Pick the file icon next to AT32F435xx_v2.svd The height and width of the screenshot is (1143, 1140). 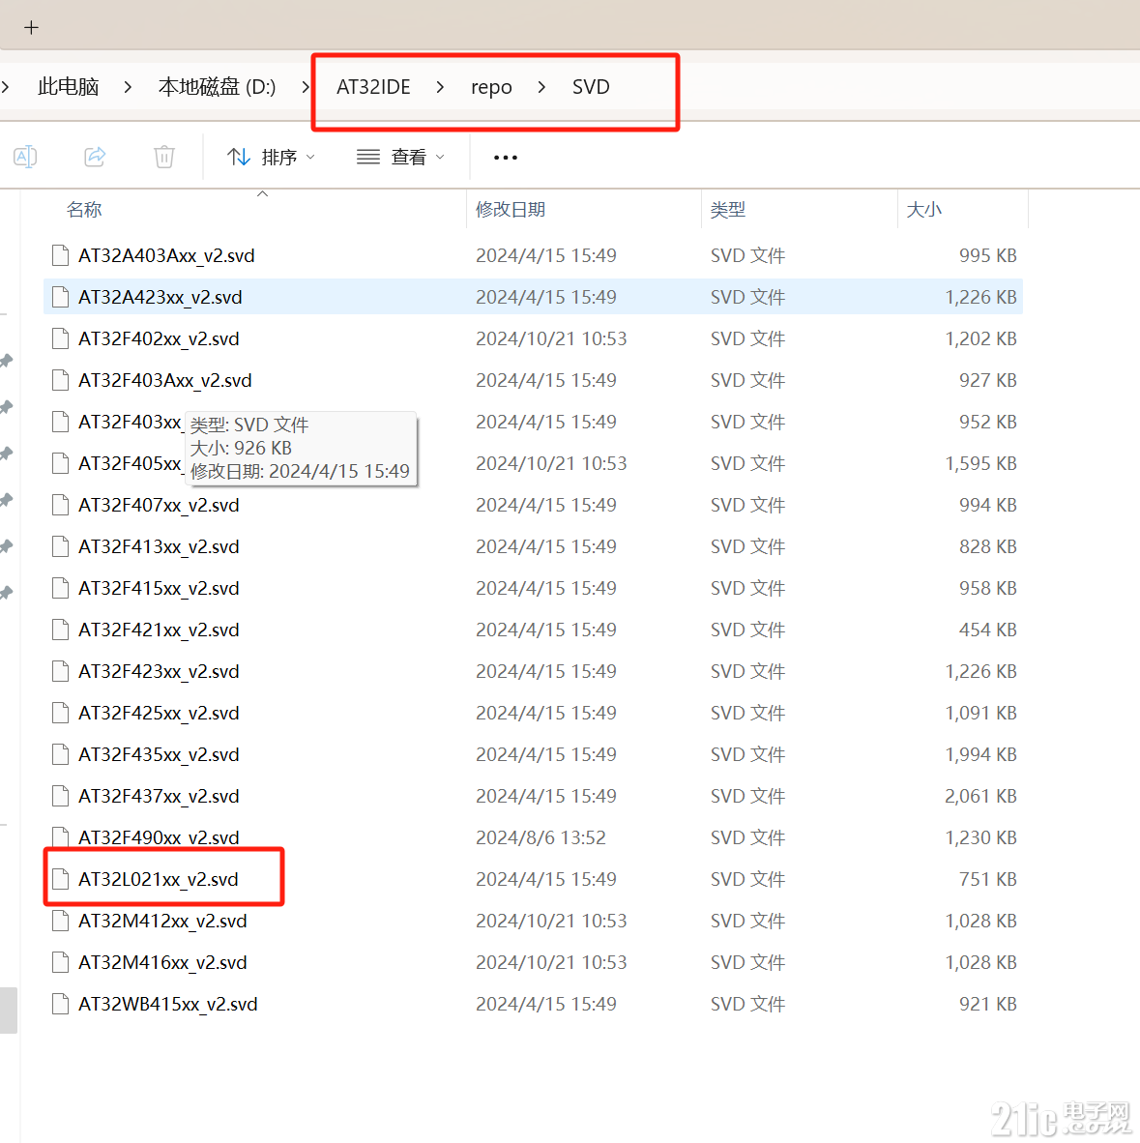(x=61, y=754)
